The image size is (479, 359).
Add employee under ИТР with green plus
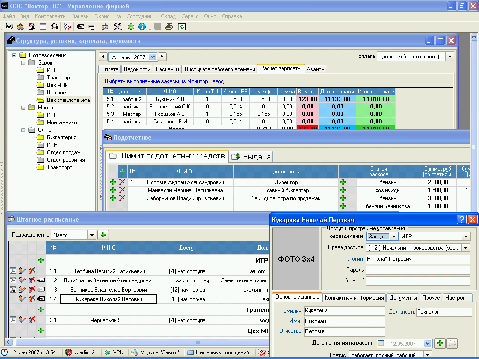pyautogui.click(x=41, y=260)
